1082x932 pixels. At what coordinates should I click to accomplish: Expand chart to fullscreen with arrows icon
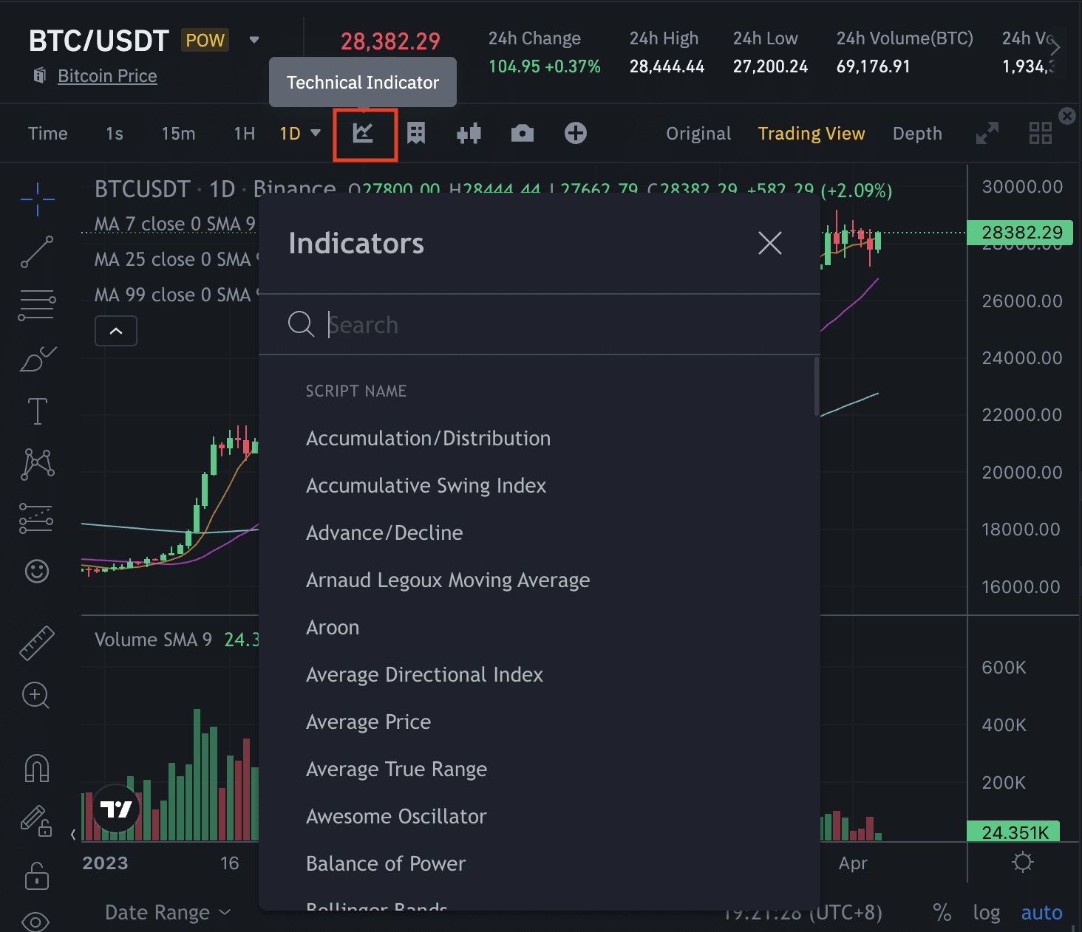coord(987,134)
